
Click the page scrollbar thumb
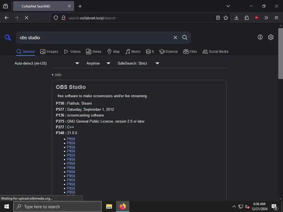[281, 53]
